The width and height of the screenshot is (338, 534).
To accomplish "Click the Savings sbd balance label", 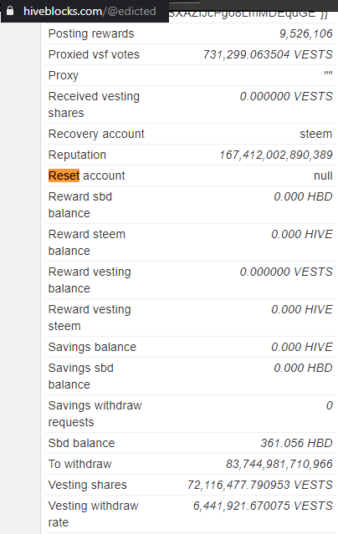I will point(81,376).
